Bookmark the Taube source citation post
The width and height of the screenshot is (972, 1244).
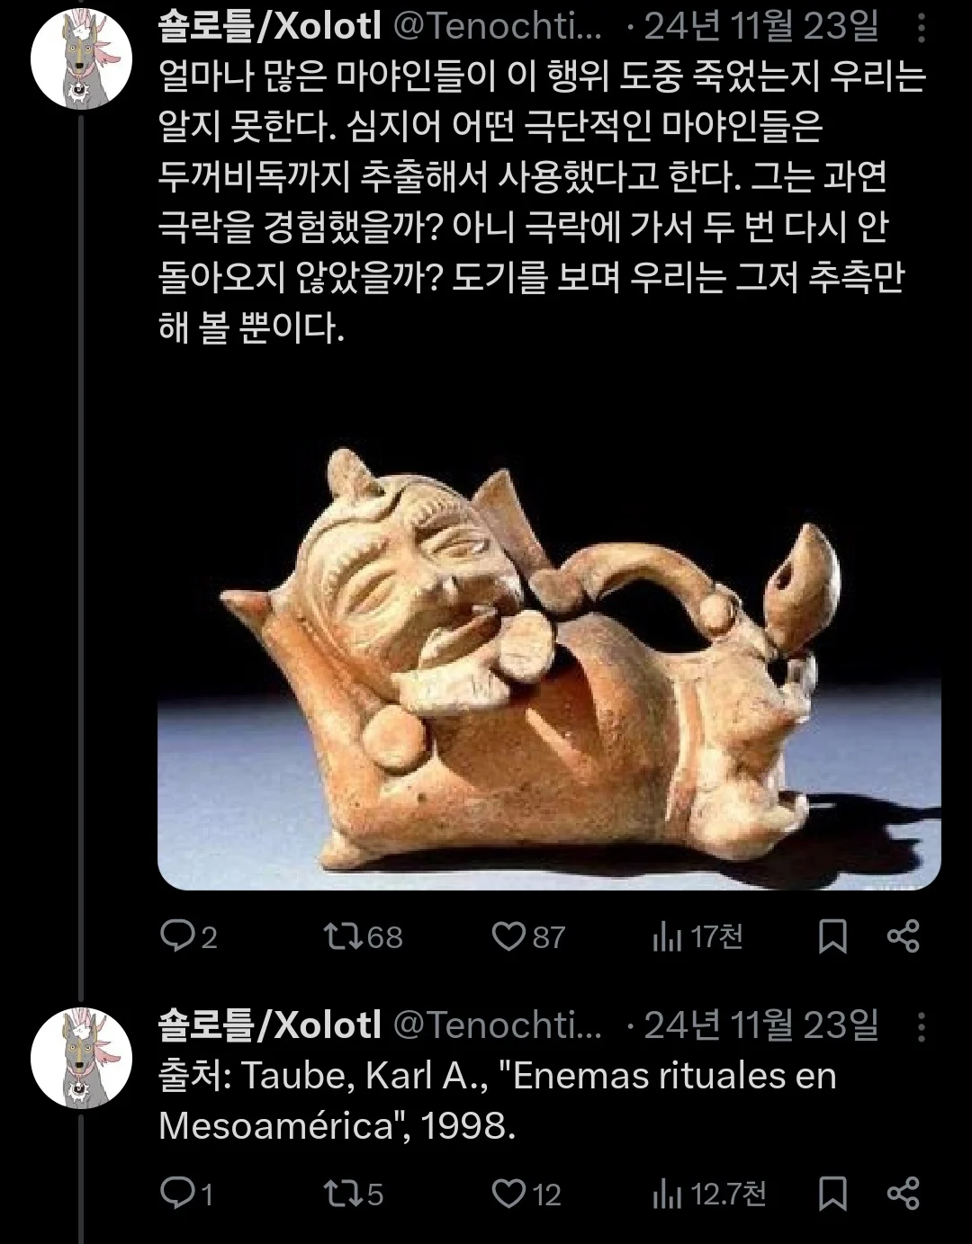[832, 1194]
